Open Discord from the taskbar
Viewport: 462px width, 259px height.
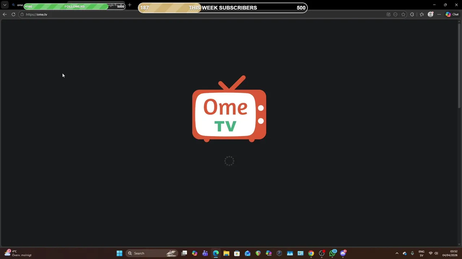[x=343, y=253]
